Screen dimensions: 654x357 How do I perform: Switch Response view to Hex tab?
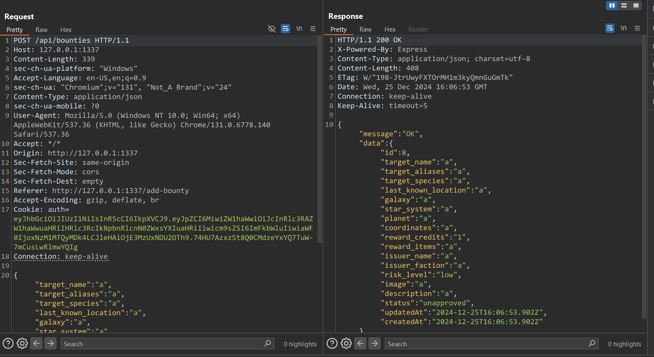tap(390, 29)
